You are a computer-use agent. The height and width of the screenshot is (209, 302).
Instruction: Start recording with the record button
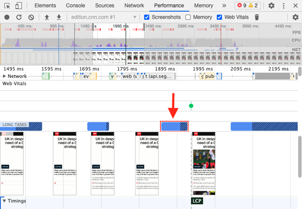(x=7, y=17)
